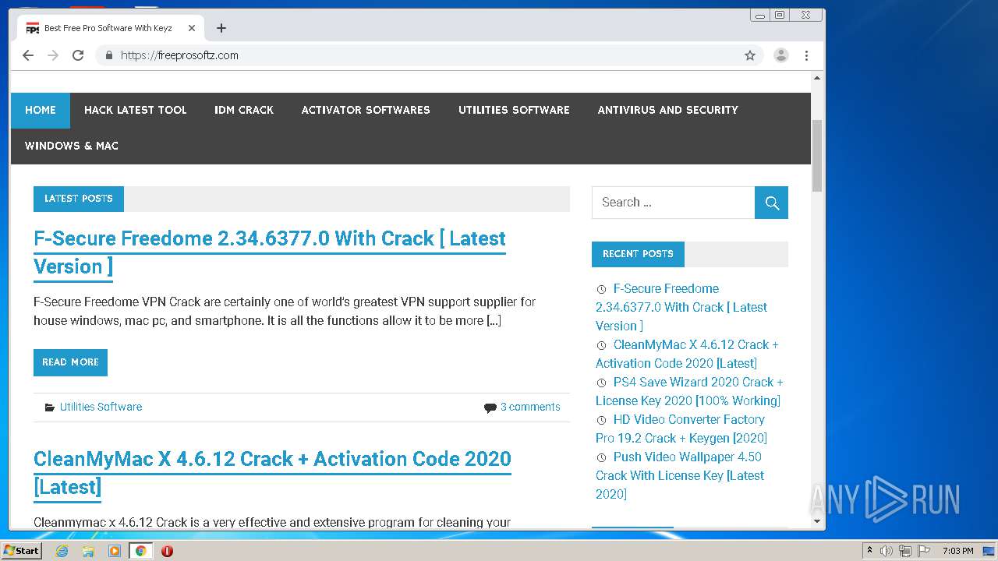Open IDM CRACK menu item
The image size is (998, 561).
[x=244, y=110]
